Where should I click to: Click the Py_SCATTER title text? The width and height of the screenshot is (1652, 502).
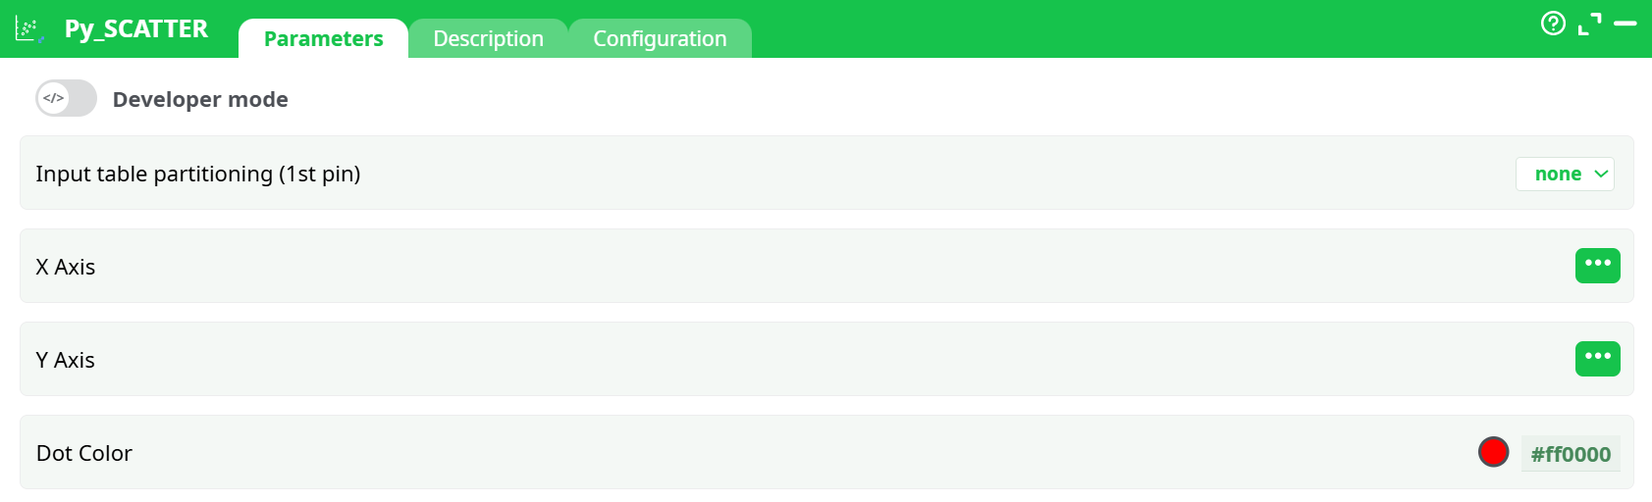(x=136, y=29)
